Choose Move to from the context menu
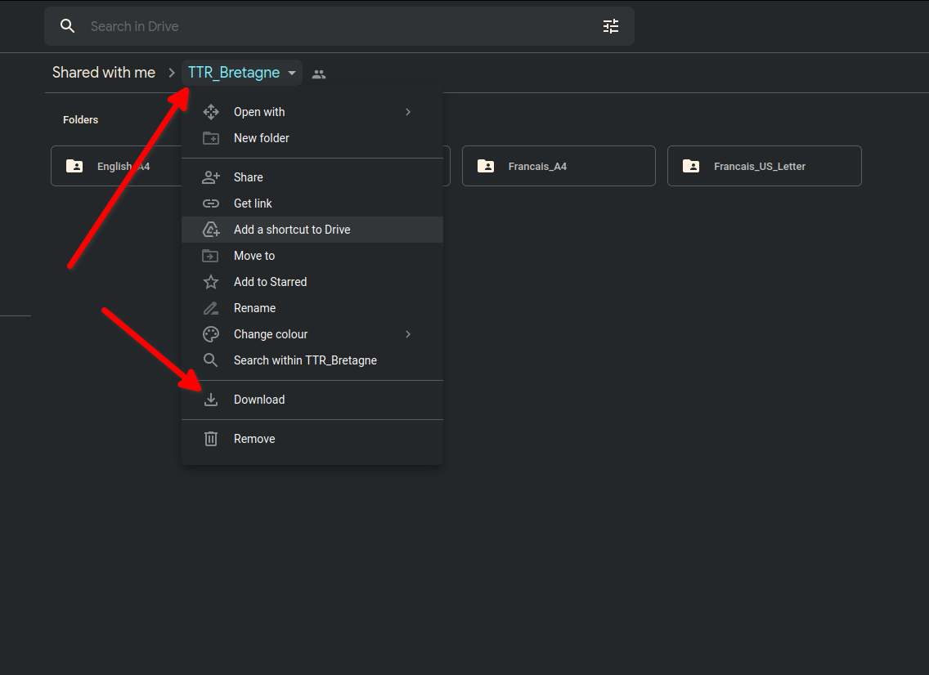This screenshot has width=929, height=675. pos(254,256)
